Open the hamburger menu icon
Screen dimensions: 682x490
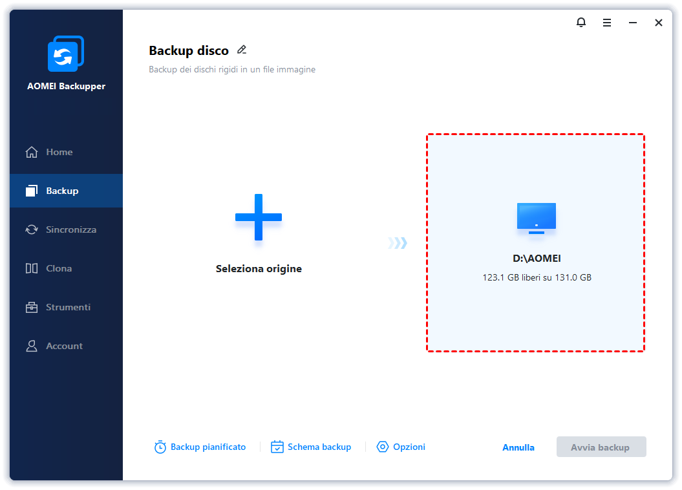(x=607, y=23)
